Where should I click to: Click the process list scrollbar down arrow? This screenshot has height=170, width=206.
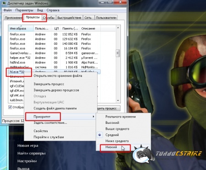click(x=118, y=101)
